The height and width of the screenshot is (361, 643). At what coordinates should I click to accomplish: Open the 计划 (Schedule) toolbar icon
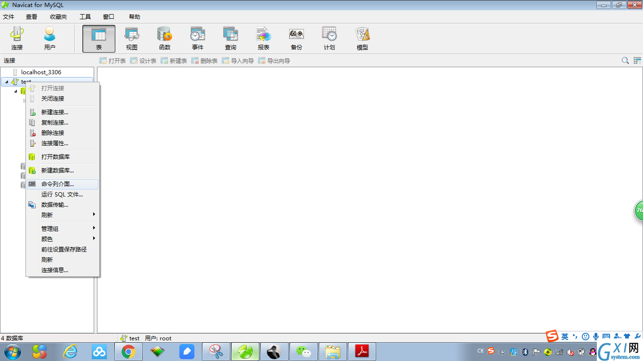click(330, 39)
